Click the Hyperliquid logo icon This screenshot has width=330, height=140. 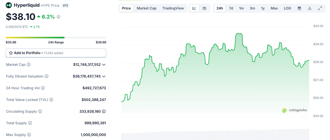tap(9, 5)
